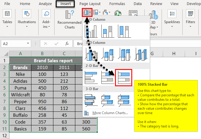Select column H header

tap(174, 54)
